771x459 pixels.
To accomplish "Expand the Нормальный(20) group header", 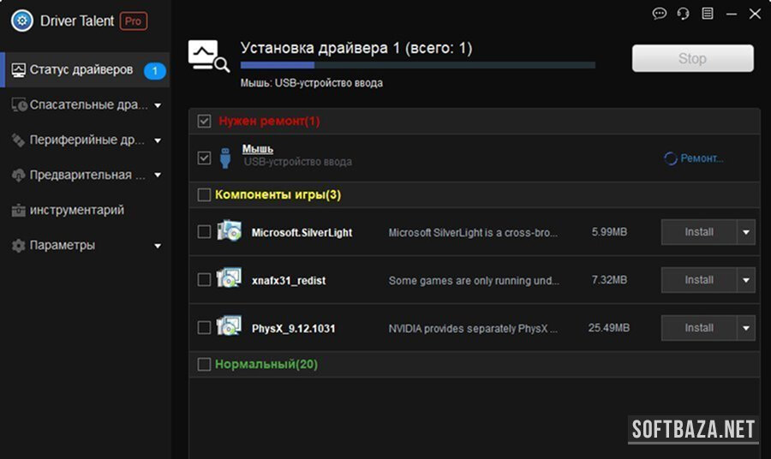I will 475,364.
